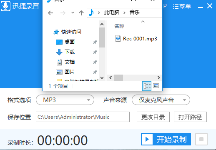Image resolution: width=216 pixels, height=150 pixels.
Task: Expand chevron after 此电脑 in address bar
Action: [124, 13]
